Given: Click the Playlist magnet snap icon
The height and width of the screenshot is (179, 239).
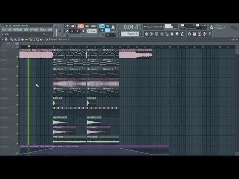Looking at the screenshot, I should coord(6,40).
